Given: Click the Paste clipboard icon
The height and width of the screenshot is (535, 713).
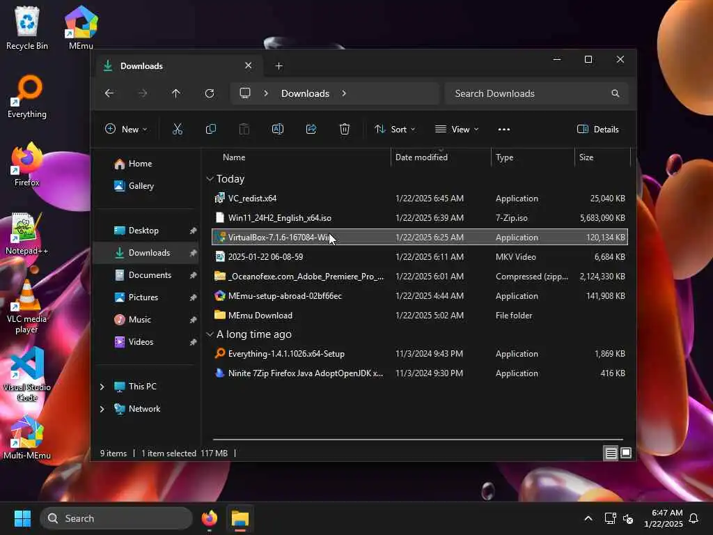Looking at the screenshot, I should [244, 129].
